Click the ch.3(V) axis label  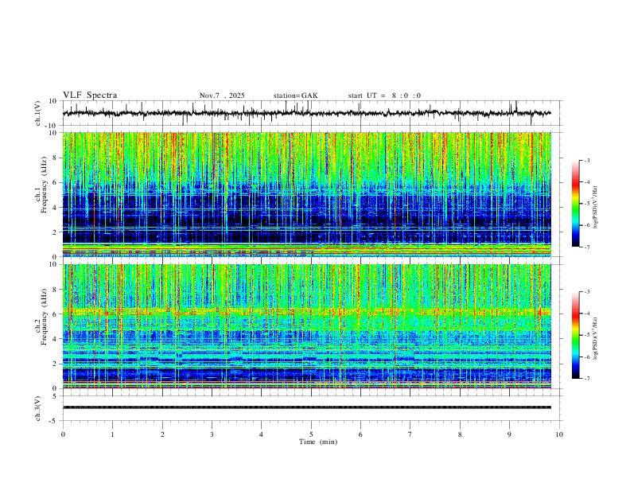(38, 408)
